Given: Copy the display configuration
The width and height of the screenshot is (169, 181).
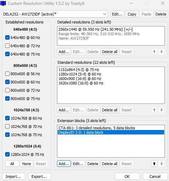Looking at the screenshot, I should 132,14.
